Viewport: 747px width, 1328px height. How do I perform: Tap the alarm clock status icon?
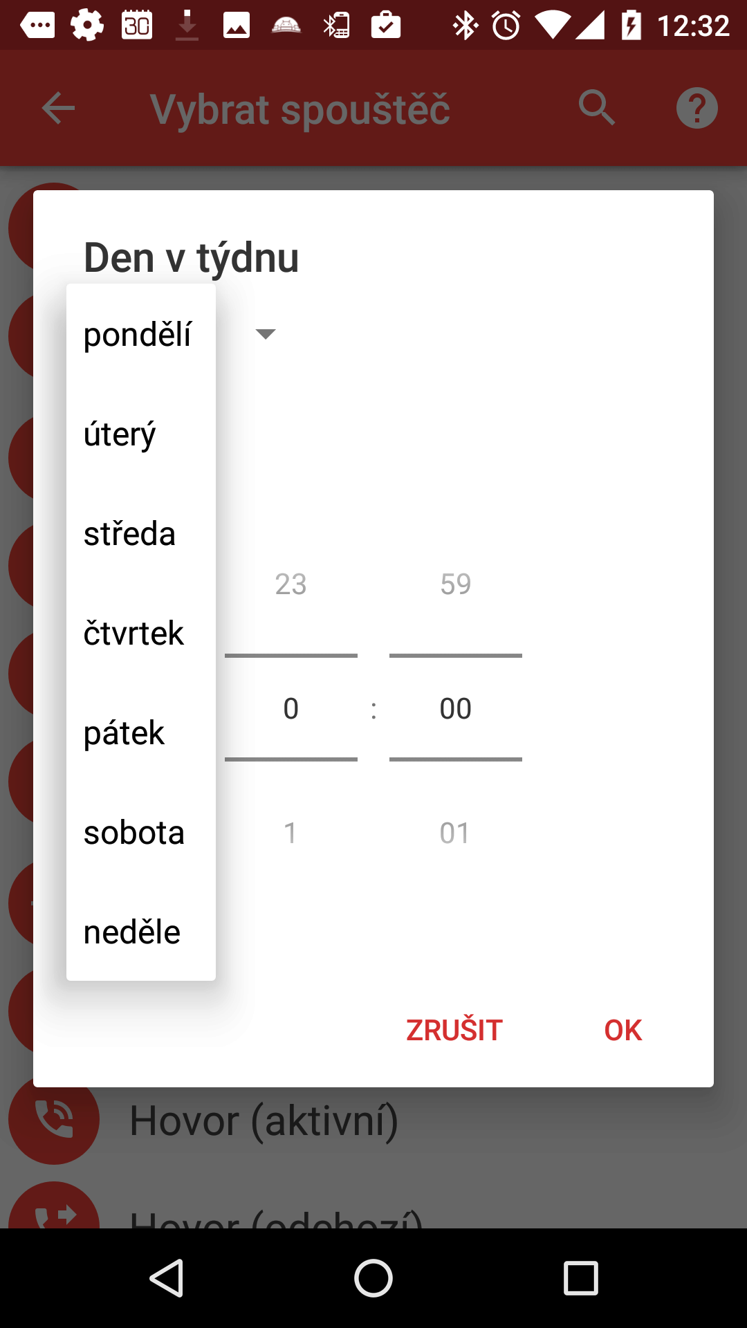pyautogui.click(x=506, y=26)
